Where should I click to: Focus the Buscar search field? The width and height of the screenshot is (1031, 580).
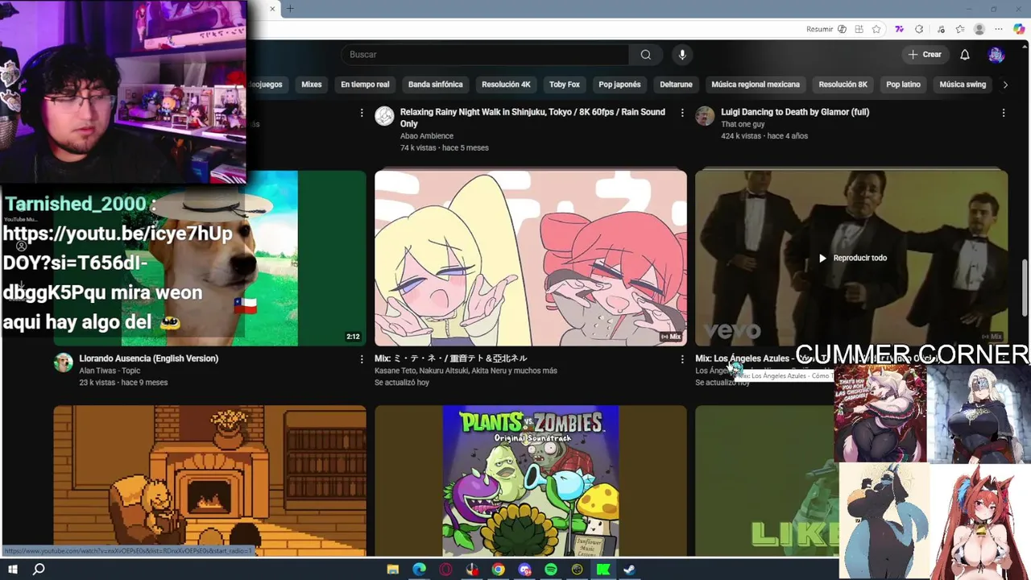[485, 55]
